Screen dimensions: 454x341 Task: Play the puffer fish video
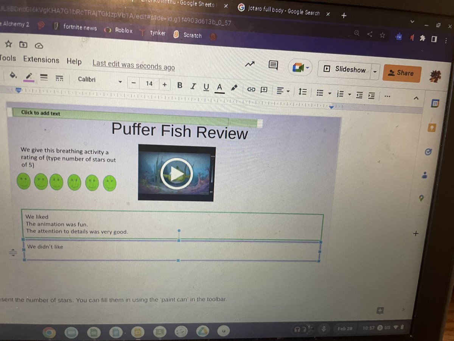176,174
